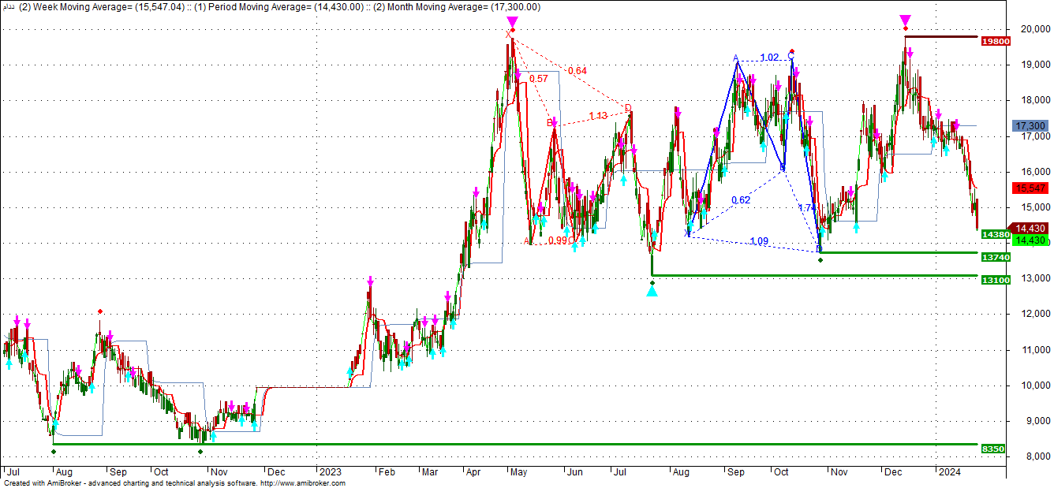
Task: Click the 0.64 ratio label on the red pattern
Action: pos(577,71)
